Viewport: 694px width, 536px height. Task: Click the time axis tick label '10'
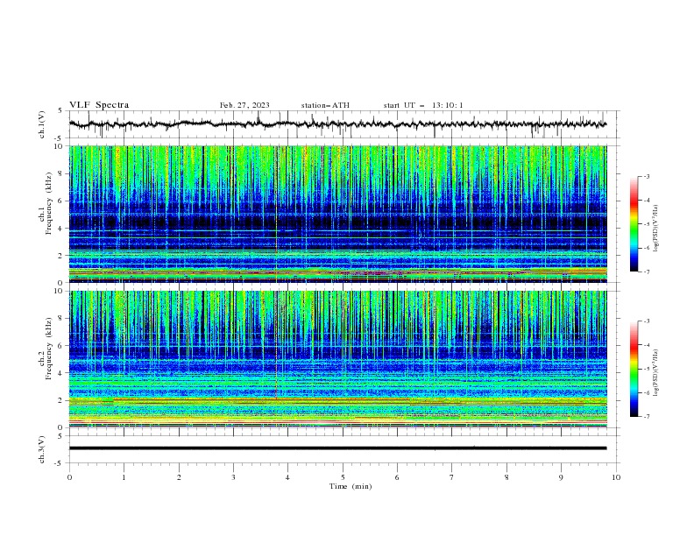pos(616,477)
